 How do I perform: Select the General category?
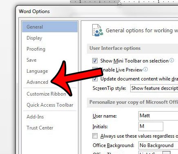point(50,27)
